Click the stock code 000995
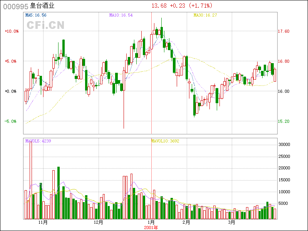 (15, 6)
